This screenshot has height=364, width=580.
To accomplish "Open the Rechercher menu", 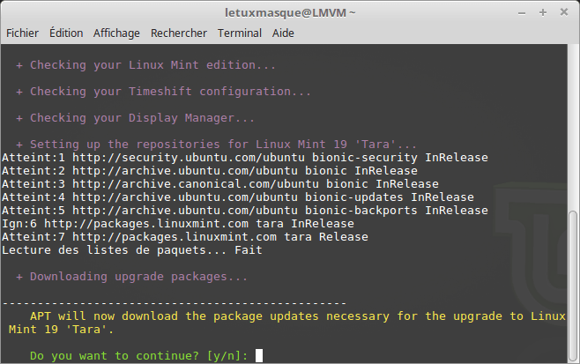I will (179, 33).
